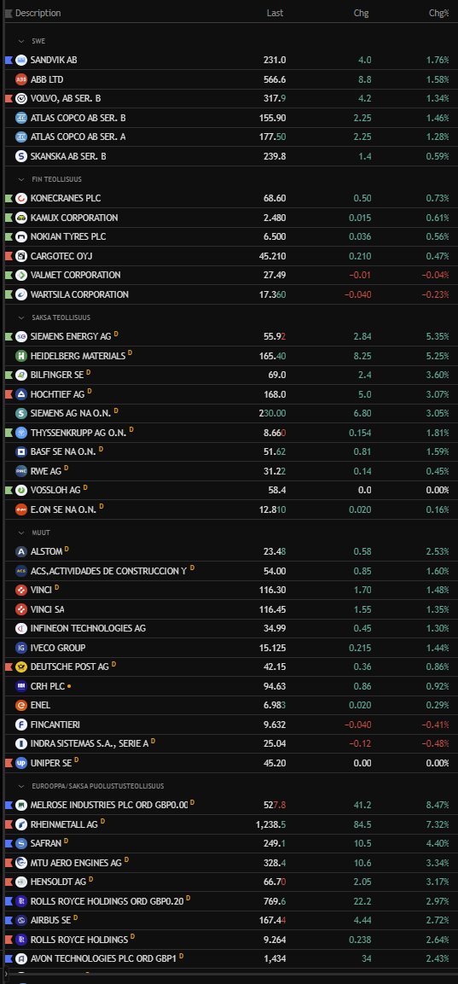Click the ENEL orange logo icon
458x984 pixels.
20,706
